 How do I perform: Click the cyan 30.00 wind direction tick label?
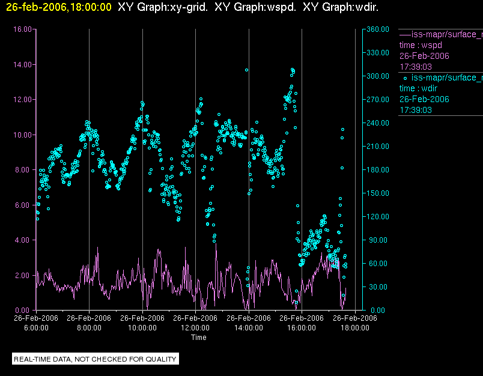pos(378,287)
